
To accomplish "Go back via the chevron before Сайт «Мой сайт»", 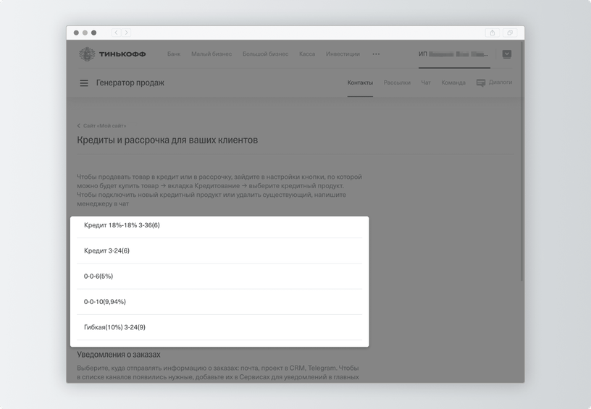I will click(79, 126).
